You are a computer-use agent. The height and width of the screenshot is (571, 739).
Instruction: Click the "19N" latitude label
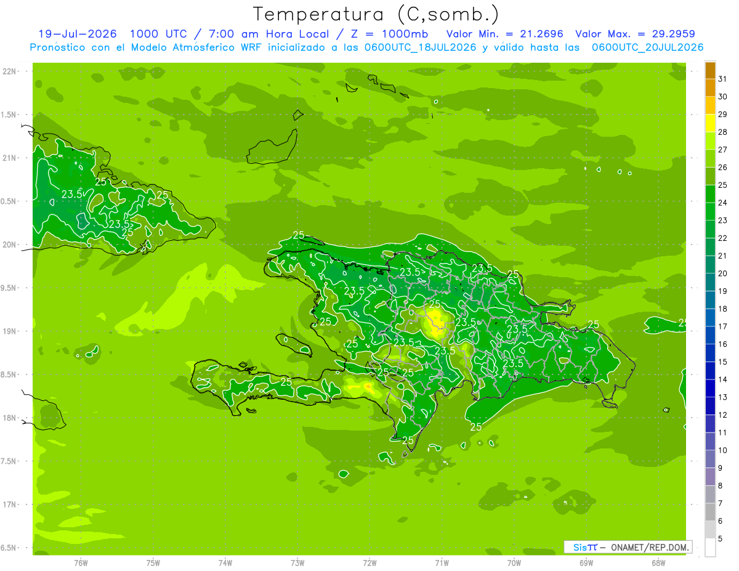coord(10,331)
